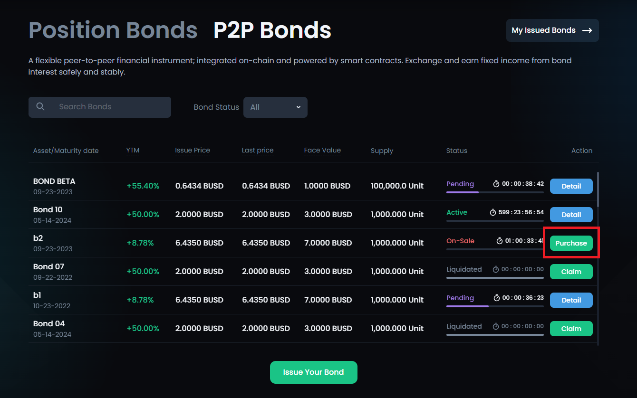
Task: Click the Issue Price column header
Action: (192, 151)
